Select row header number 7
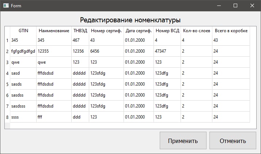This screenshot has height=154, width=261. click(7, 106)
